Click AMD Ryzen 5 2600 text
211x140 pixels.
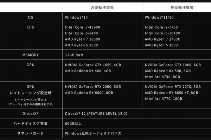(82, 45)
